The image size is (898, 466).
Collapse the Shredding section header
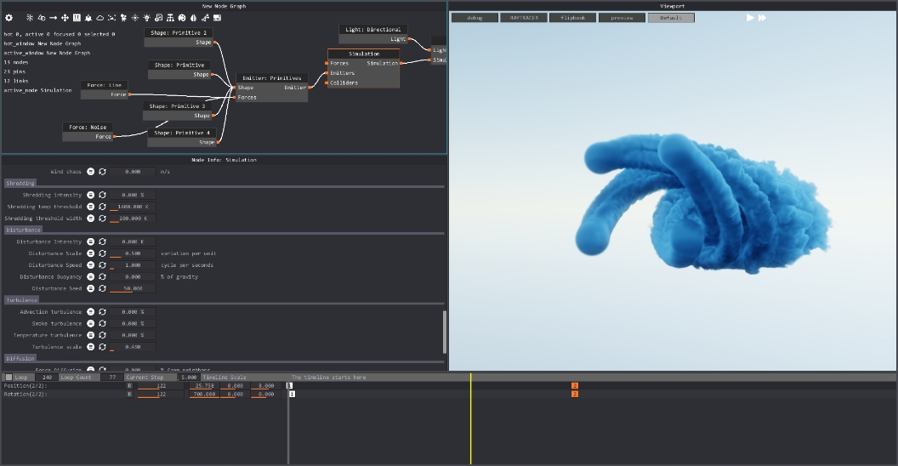20,183
